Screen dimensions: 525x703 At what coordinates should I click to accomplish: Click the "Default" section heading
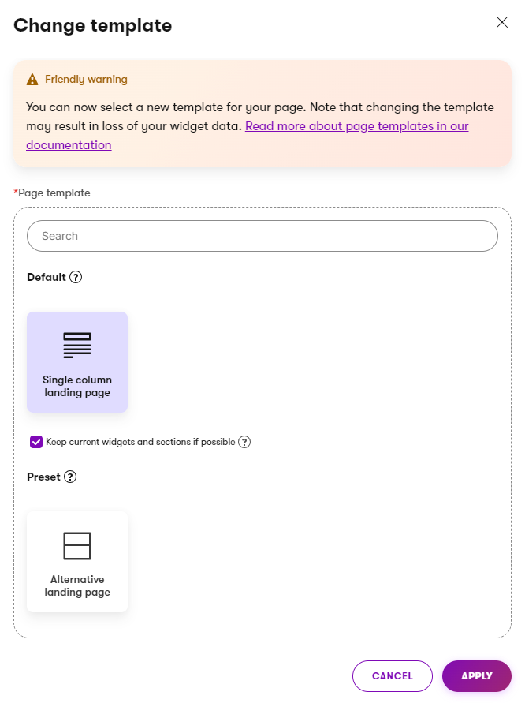pyautogui.click(x=47, y=277)
